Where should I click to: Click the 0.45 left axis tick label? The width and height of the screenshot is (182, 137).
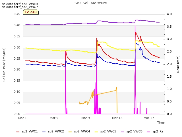coord(17,14)
